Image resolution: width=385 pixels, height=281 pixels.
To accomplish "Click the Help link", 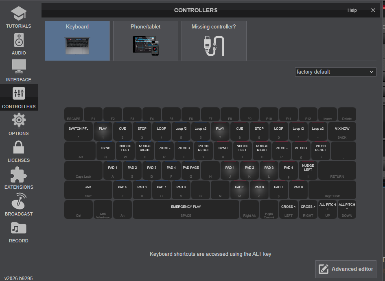I will point(352,10).
